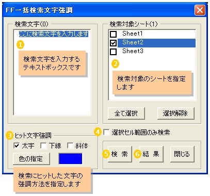Image resolution: width=210 pixels, height=196 pixels.
Task: Open color picker with 色の指定 button
Action: 31,159
